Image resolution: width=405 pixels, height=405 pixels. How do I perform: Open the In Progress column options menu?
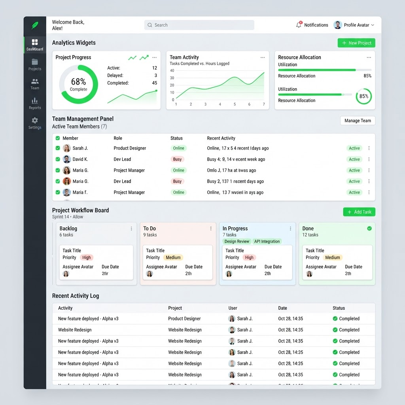290,229
